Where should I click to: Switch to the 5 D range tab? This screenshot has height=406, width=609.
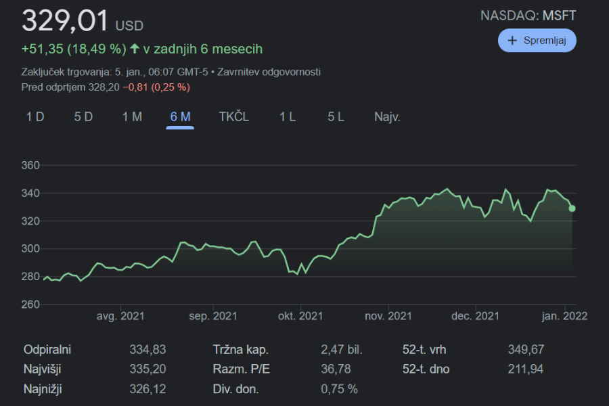[x=83, y=117]
